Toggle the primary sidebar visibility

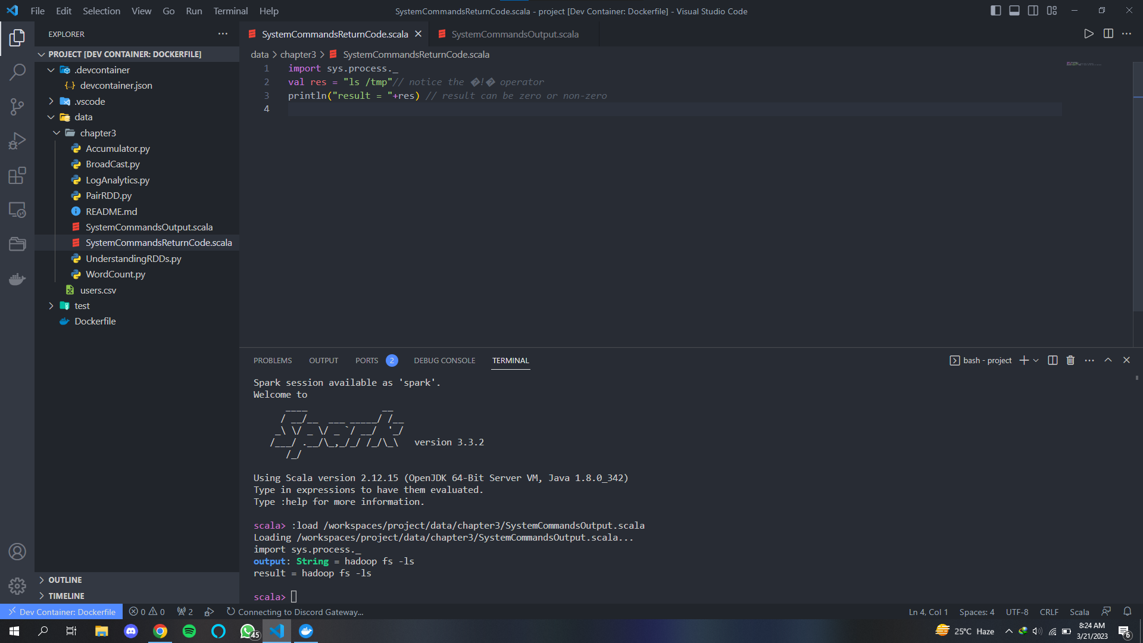pyautogui.click(x=995, y=10)
